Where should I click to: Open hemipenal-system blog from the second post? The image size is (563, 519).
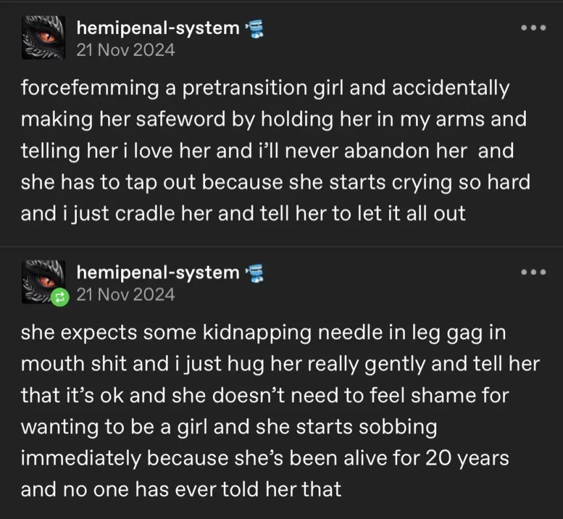158,272
